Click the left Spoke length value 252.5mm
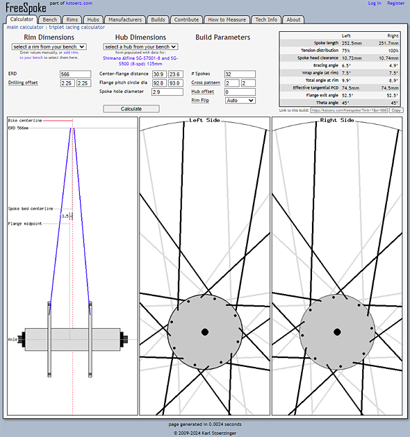 point(352,43)
